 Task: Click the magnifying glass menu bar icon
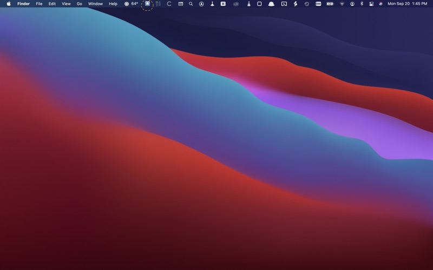191,4
